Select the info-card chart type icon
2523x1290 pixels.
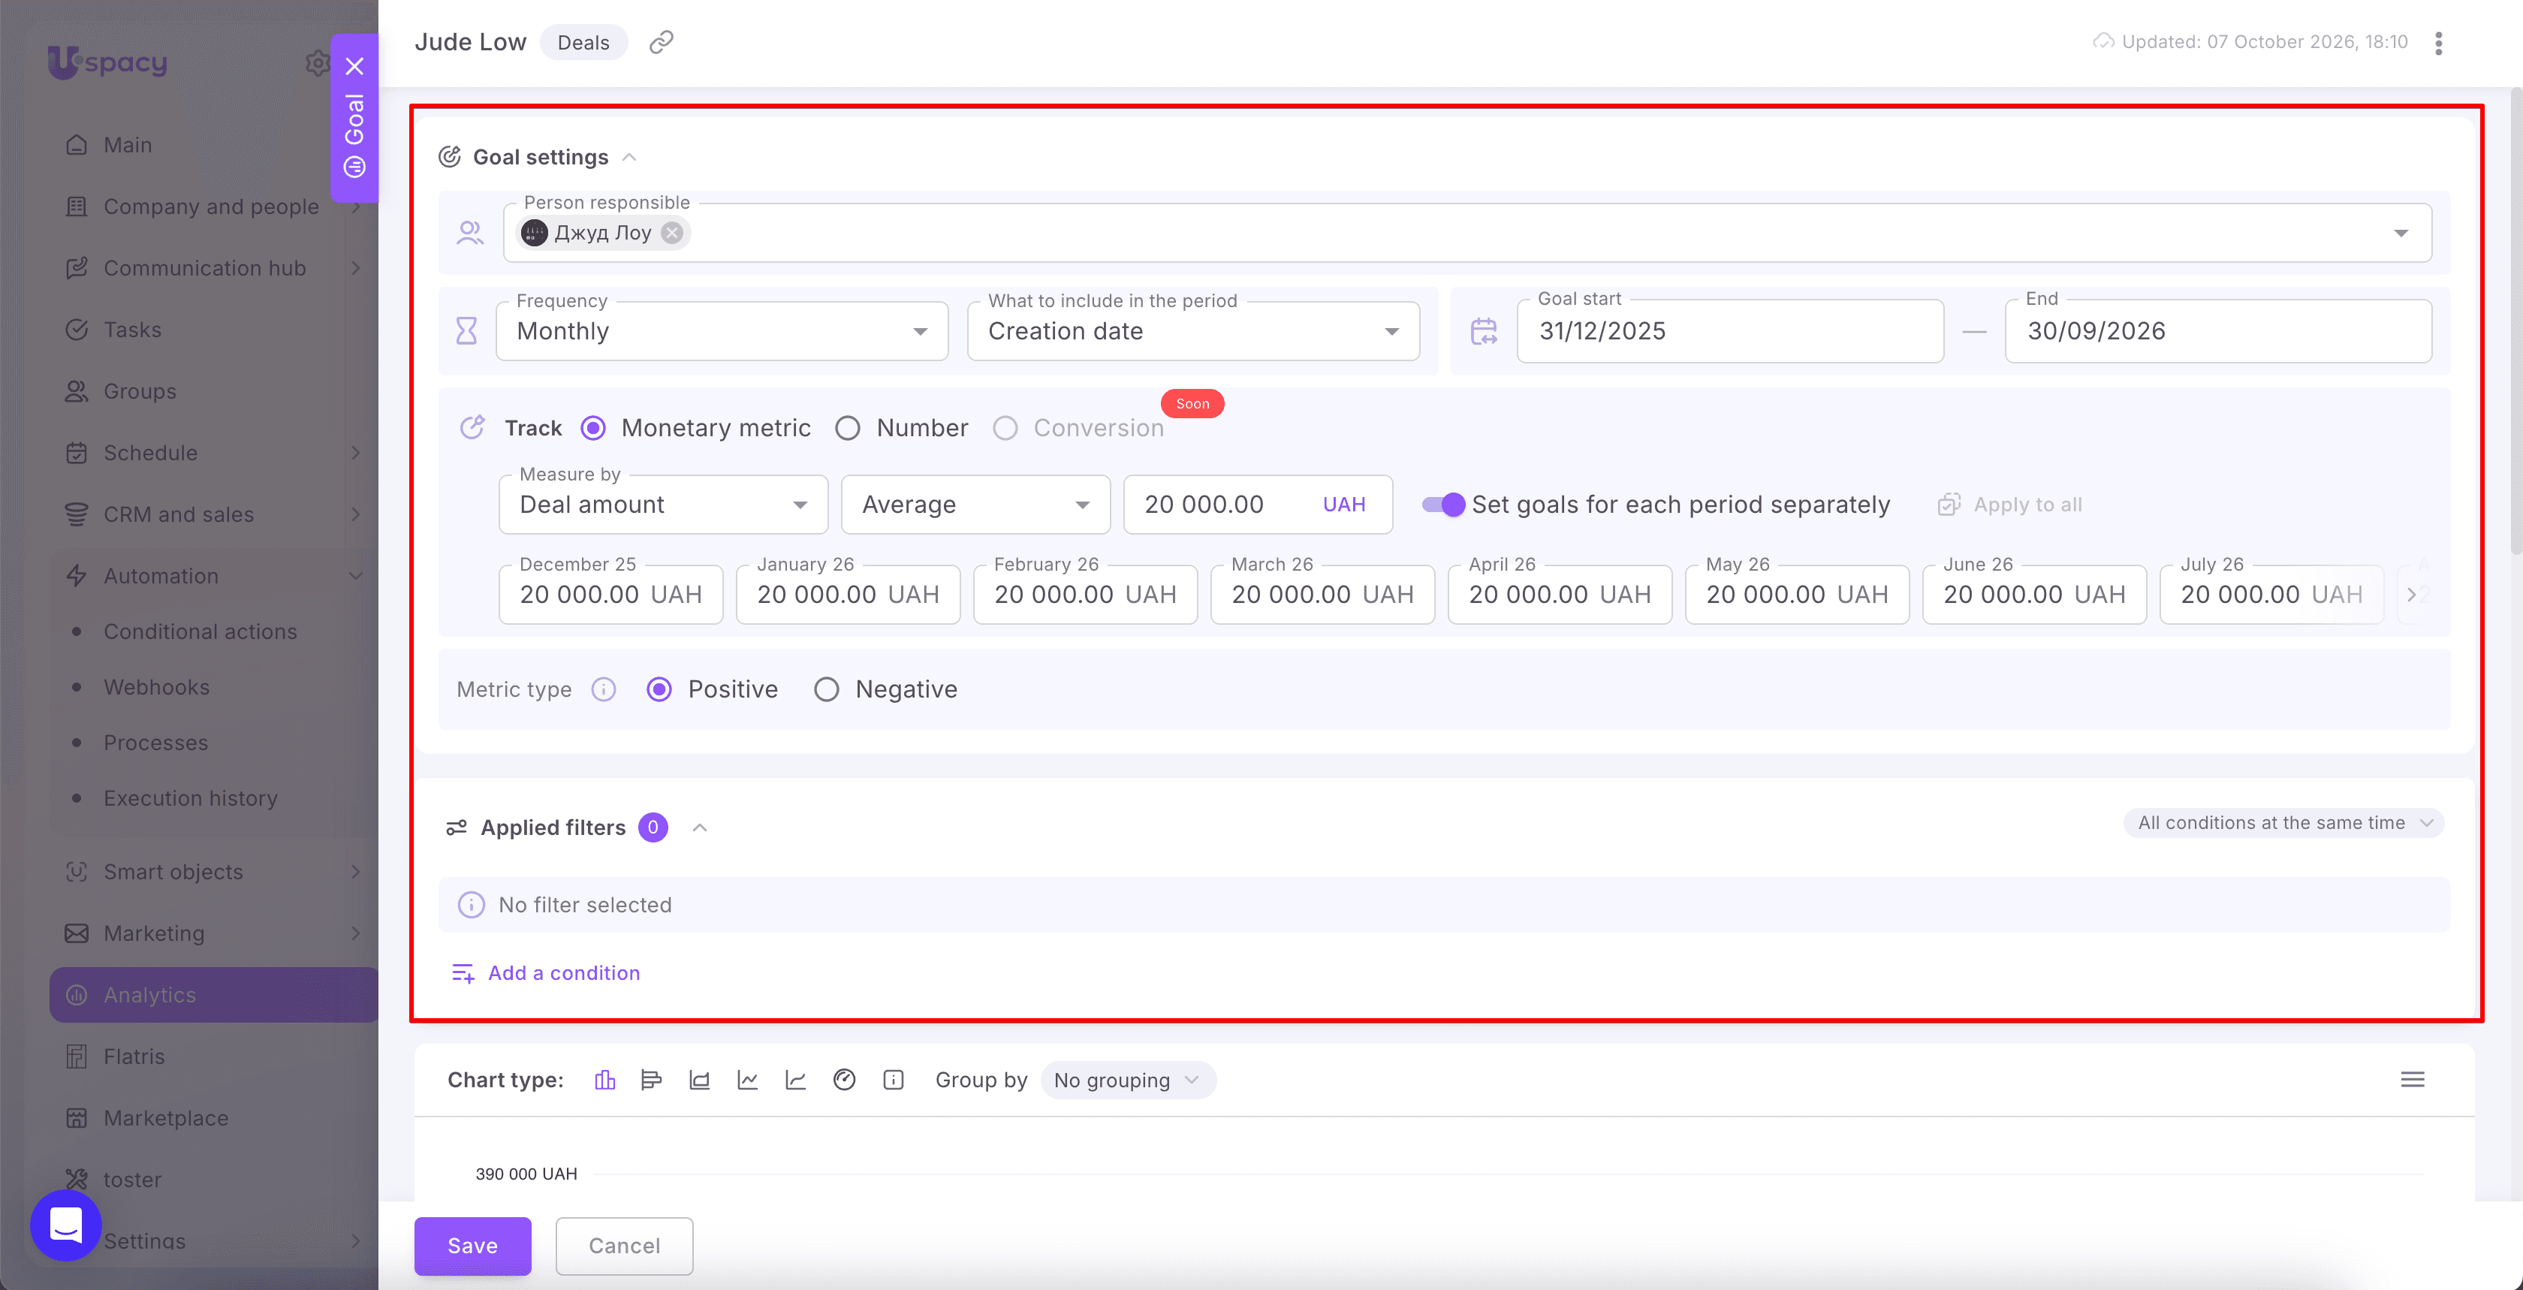(x=894, y=1080)
